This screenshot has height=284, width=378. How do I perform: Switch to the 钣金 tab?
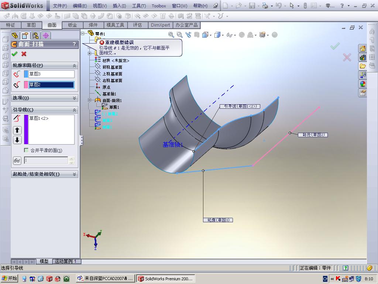pyautogui.click(x=73, y=25)
